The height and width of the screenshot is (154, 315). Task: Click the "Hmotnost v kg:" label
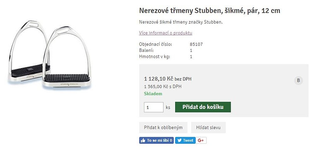(x=155, y=57)
